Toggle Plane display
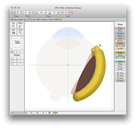The height and width of the screenshot is (128, 136). pyautogui.click(x=120, y=64)
